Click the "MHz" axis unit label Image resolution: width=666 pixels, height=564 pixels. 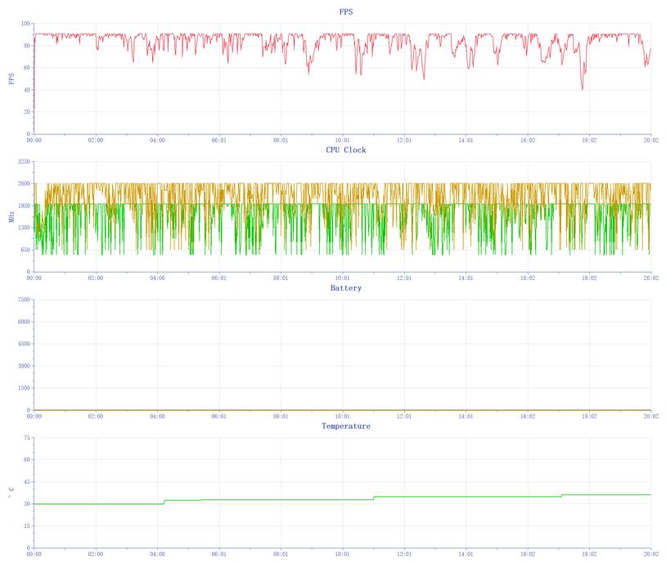click(11, 217)
